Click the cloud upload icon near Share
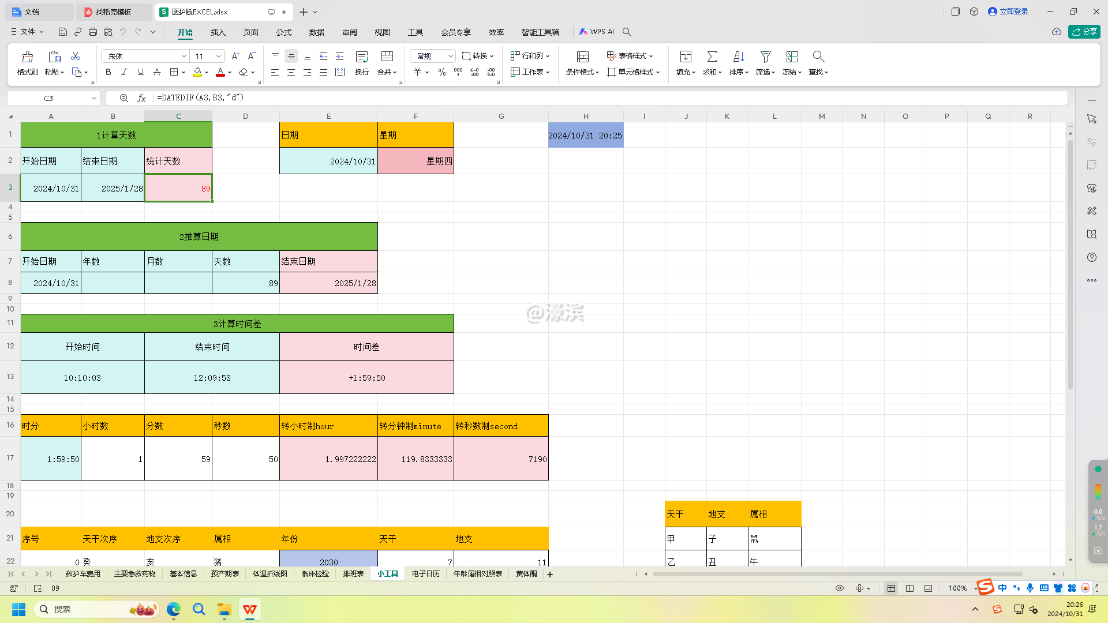The width and height of the screenshot is (1108, 623). [1056, 32]
